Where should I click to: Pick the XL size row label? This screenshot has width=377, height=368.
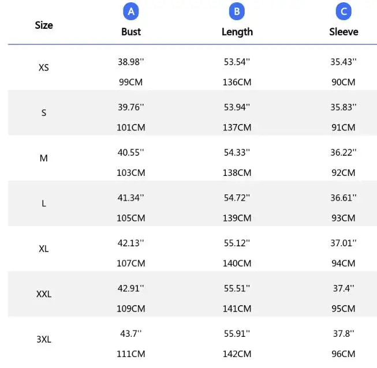(44, 249)
